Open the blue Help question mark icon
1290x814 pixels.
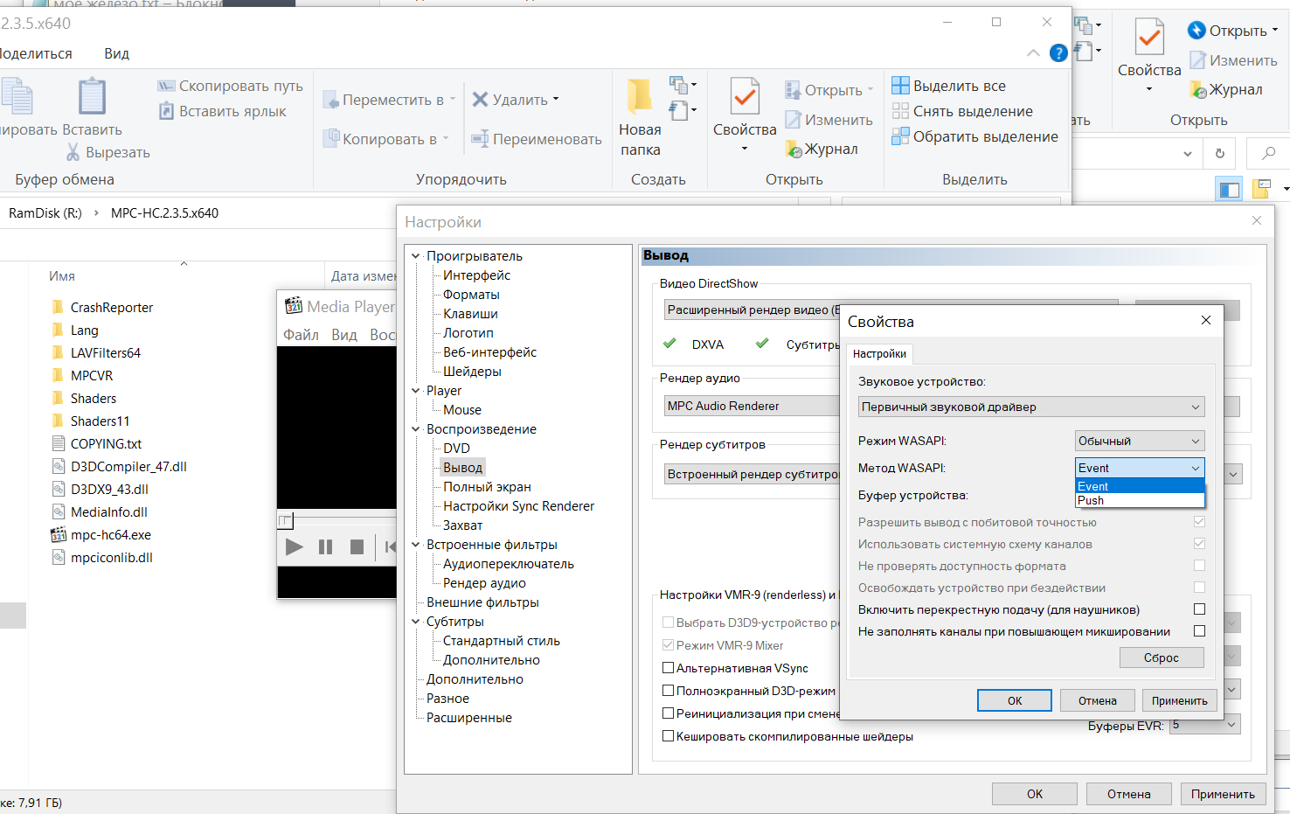point(1058,53)
